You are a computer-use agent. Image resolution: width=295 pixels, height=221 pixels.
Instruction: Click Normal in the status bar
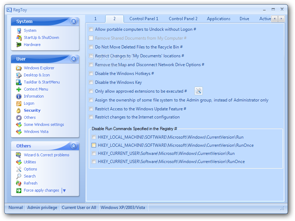coord(16,208)
